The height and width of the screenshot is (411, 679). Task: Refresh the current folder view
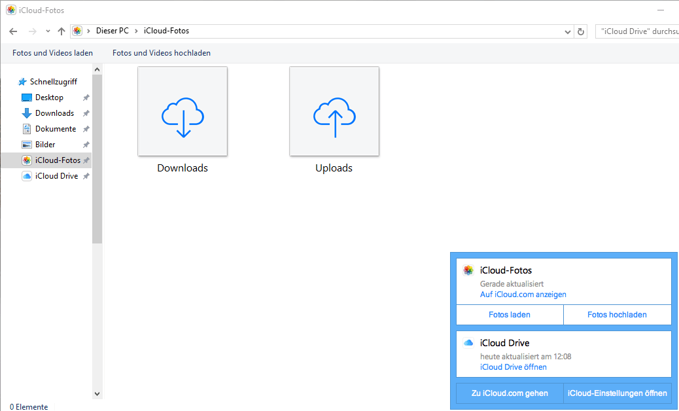581,31
